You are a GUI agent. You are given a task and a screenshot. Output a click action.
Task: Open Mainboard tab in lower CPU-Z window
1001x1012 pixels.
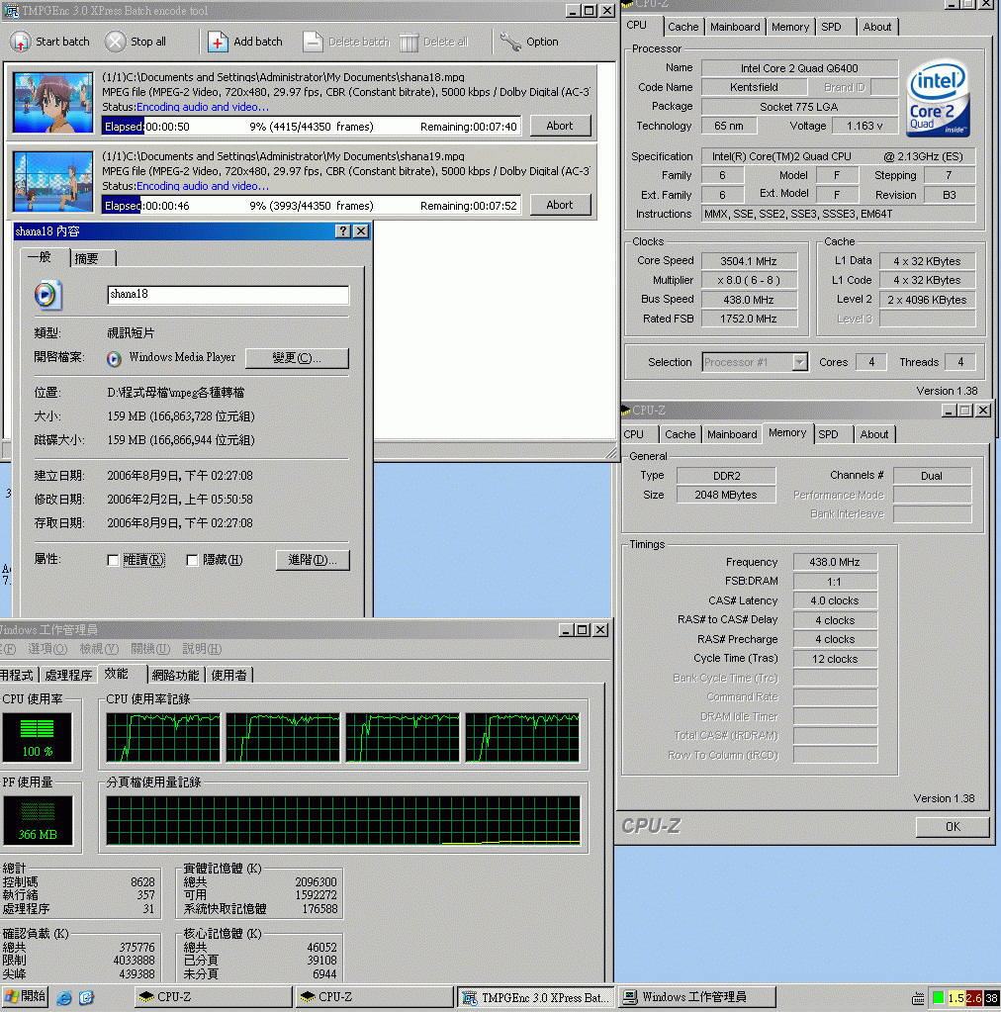coord(732,434)
